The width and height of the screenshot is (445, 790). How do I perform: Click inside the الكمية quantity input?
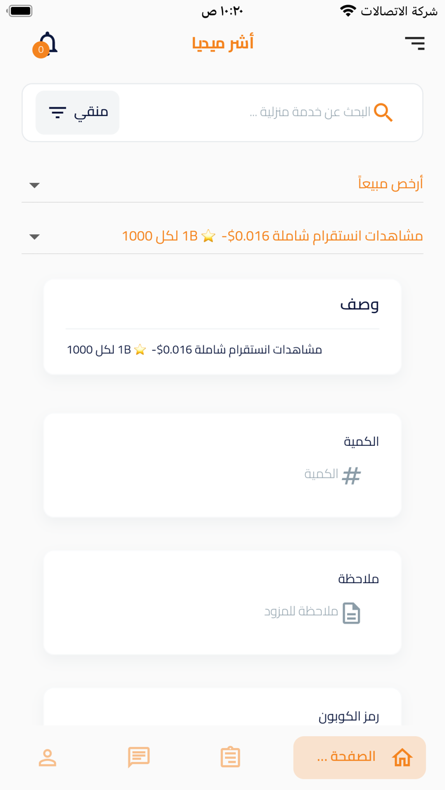286,474
